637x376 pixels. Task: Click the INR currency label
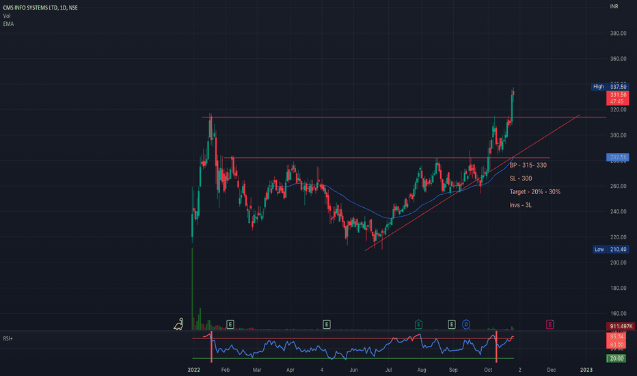click(614, 7)
